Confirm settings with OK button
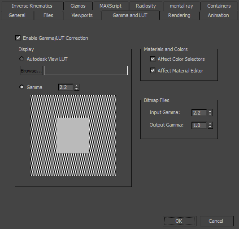The image size is (239, 229). pyautogui.click(x=179, y=221)
